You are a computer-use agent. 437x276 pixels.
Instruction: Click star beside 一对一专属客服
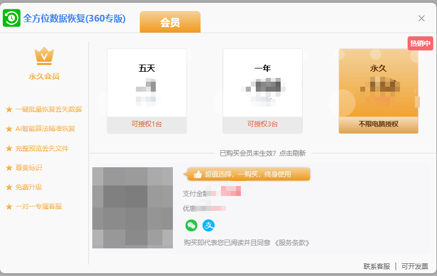(x=9, y=206)
